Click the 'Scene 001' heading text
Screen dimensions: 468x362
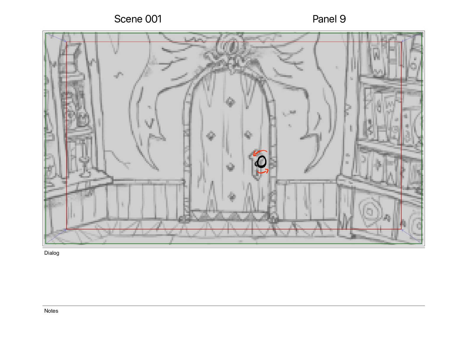(x=138, y=19)
